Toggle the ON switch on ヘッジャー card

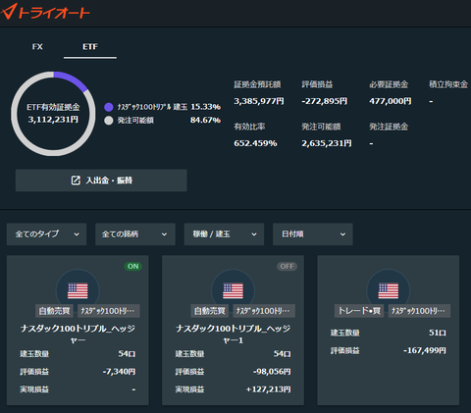pyautogui.click(x=132, y=266)
